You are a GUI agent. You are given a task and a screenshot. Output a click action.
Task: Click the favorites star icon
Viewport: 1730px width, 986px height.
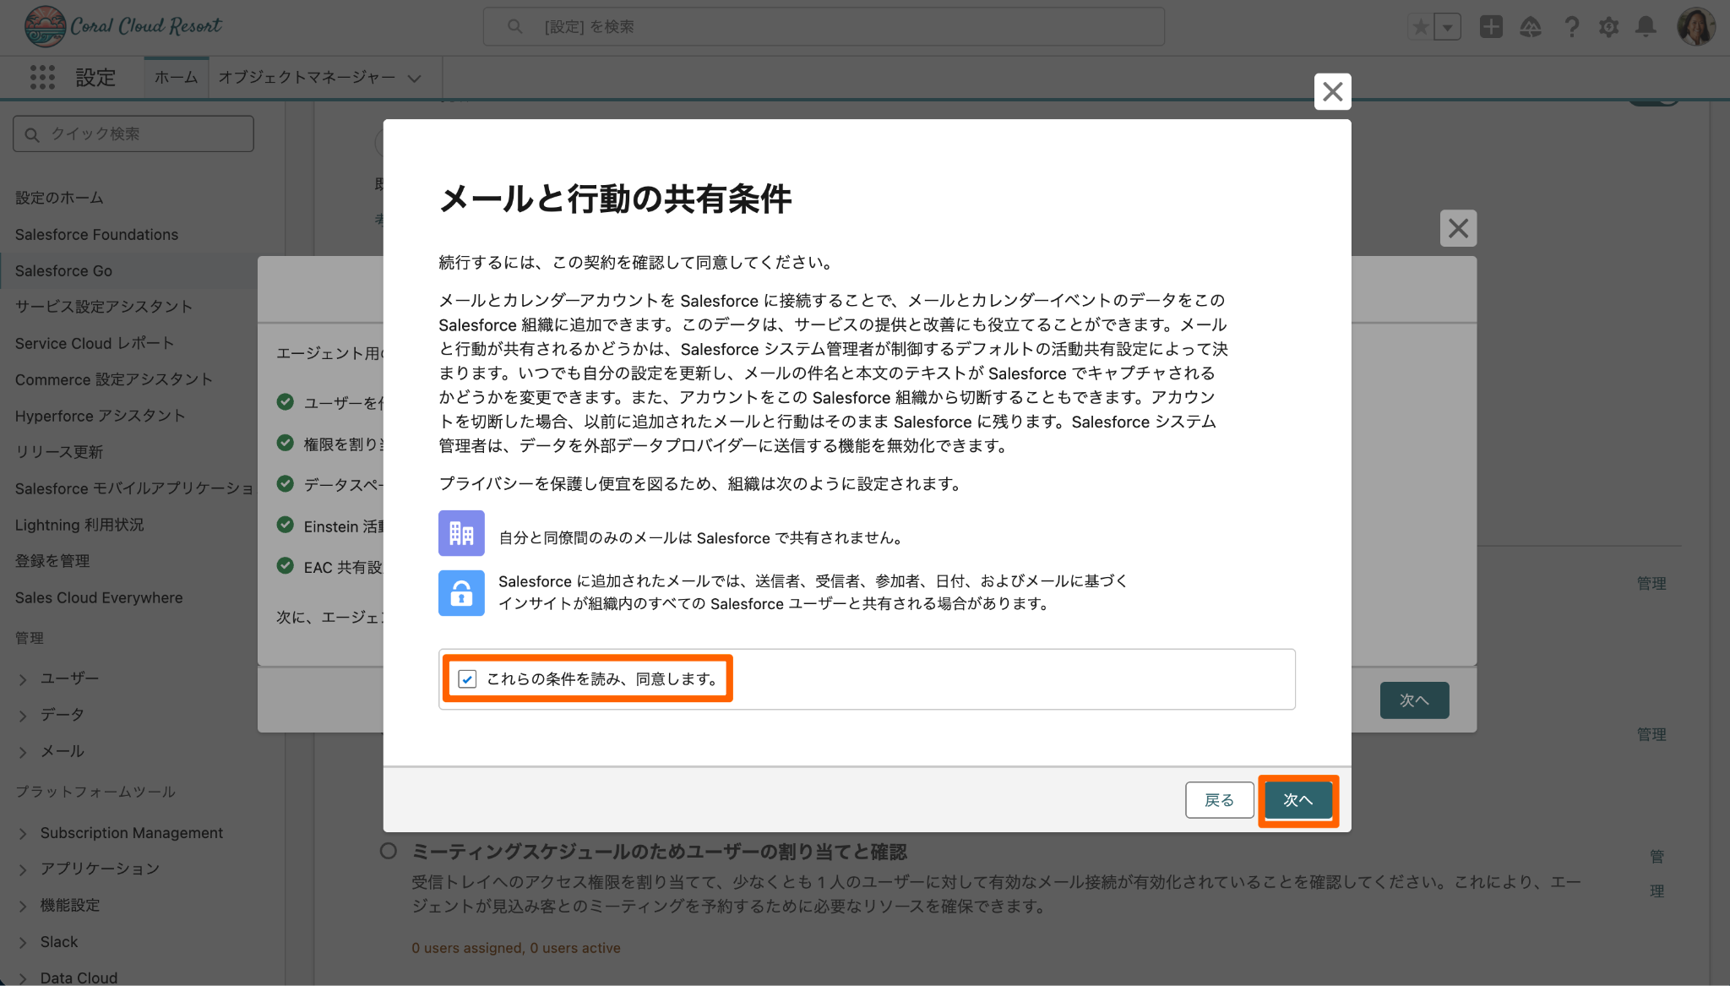(1421, 27)
